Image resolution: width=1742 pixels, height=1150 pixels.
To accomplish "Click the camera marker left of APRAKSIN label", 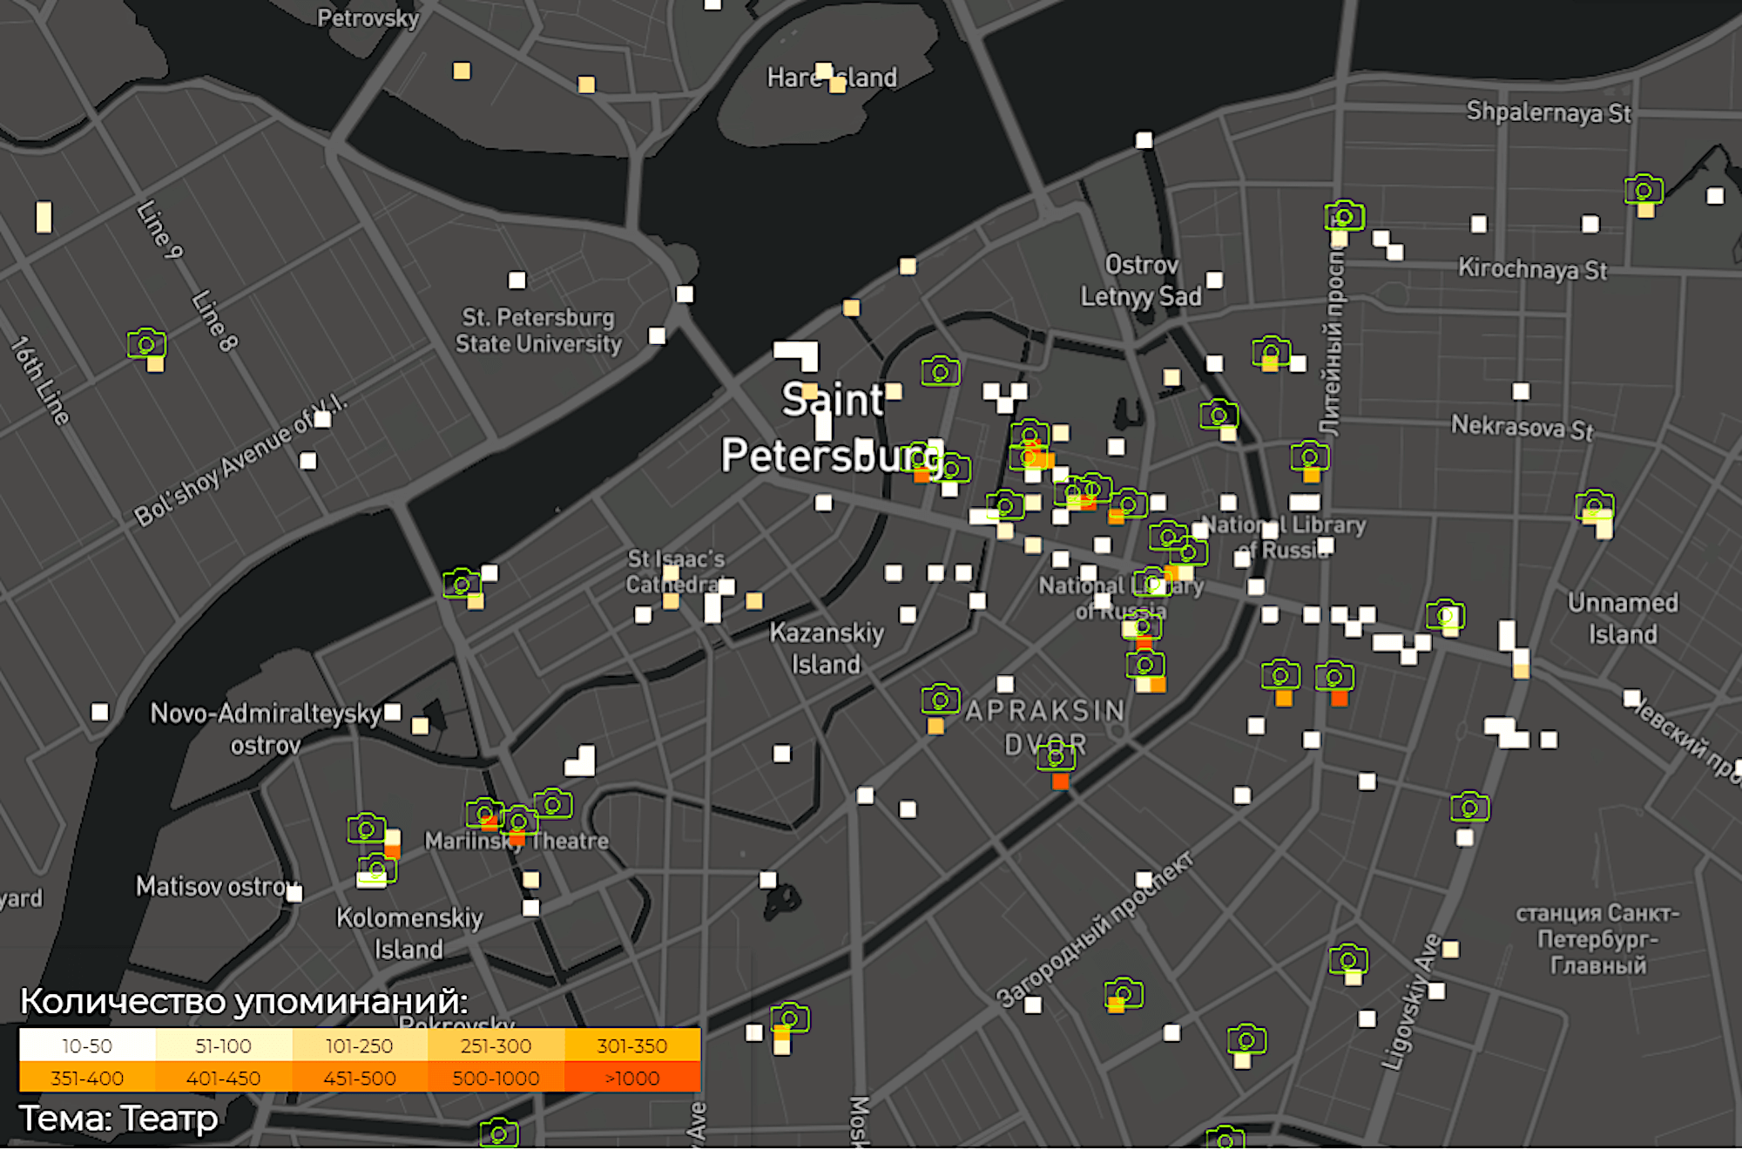I will [941, 699].
